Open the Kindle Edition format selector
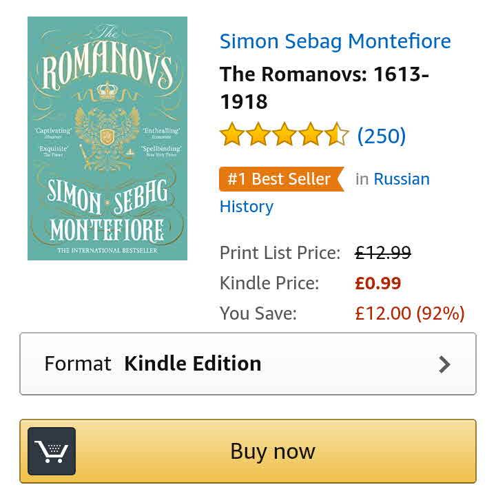This screenshot has height=496, width=496. [x=193, y=364]
